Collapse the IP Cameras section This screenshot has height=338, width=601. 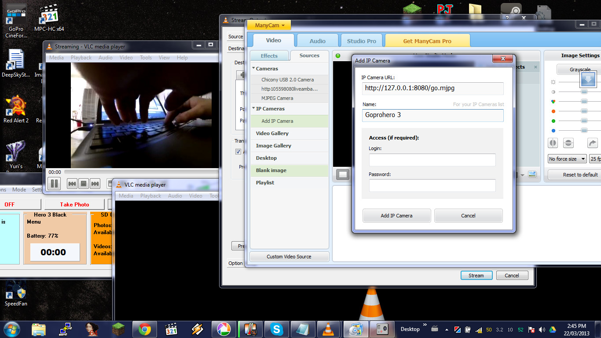tap(254, 108)
